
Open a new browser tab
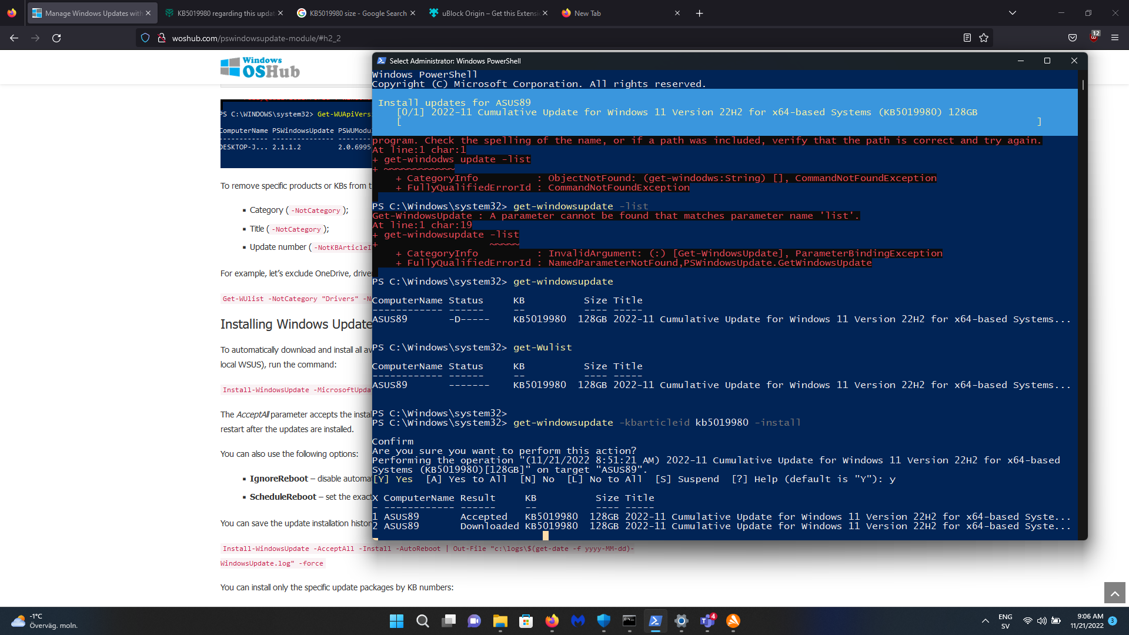(x=699, y=13)
